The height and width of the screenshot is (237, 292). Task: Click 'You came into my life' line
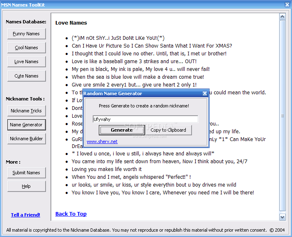coord(160,162)
